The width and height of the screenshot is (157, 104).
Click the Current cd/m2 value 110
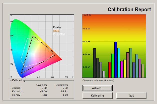(65, 95)
